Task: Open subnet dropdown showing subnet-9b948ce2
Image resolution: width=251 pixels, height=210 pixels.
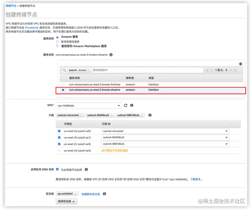Action: 165,138
